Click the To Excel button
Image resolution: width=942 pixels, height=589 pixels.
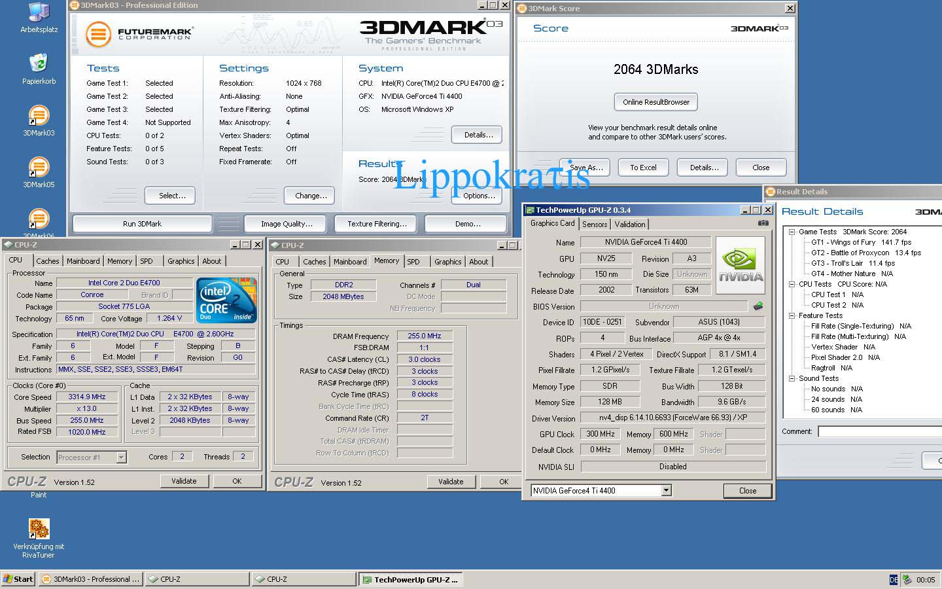coord(643,168)
